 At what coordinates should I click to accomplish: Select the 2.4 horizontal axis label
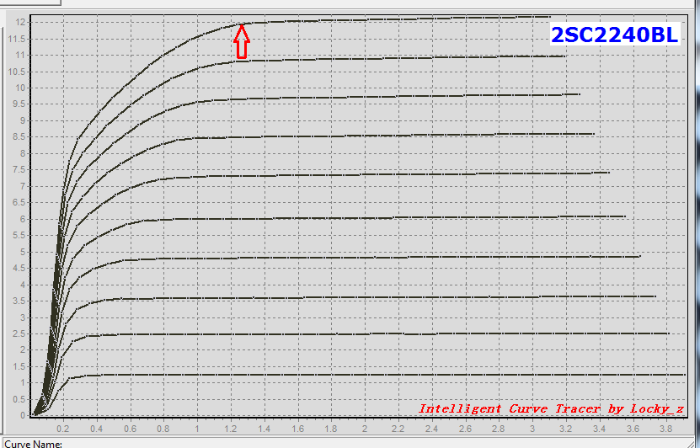pyautogui.click(x=431, y=429)
